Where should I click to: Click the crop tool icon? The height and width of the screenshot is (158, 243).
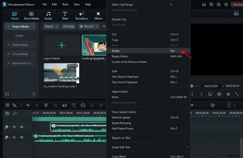pyautogui.click(x=55, y=105)
